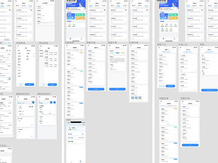This screenshot has width=218, height=163.
Task: Click the blue confirm button in 区域筛选 frame
Action: coord(29,84)
